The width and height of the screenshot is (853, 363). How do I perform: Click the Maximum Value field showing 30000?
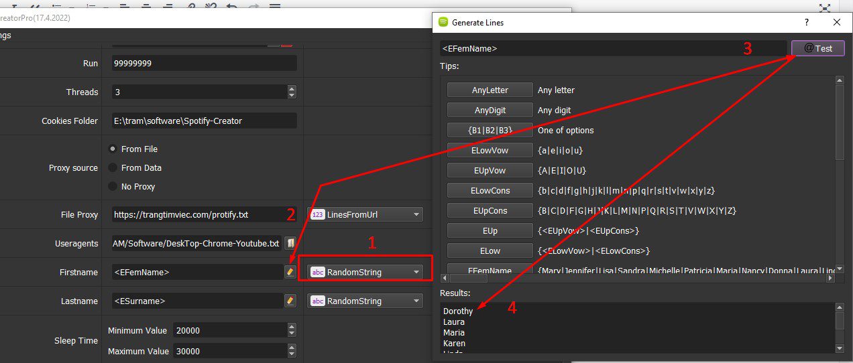point(229,351)
